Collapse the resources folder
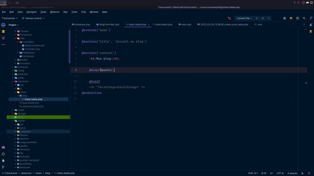The width and height of the screenshot is (314, 176). (x=13, y=82)
